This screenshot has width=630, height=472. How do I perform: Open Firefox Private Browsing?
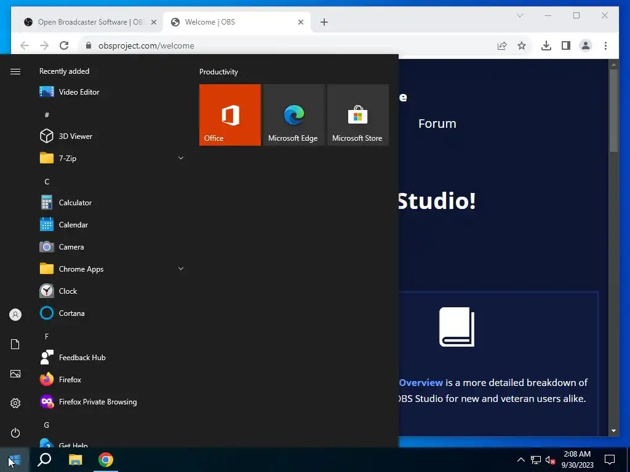coord(111,402)
